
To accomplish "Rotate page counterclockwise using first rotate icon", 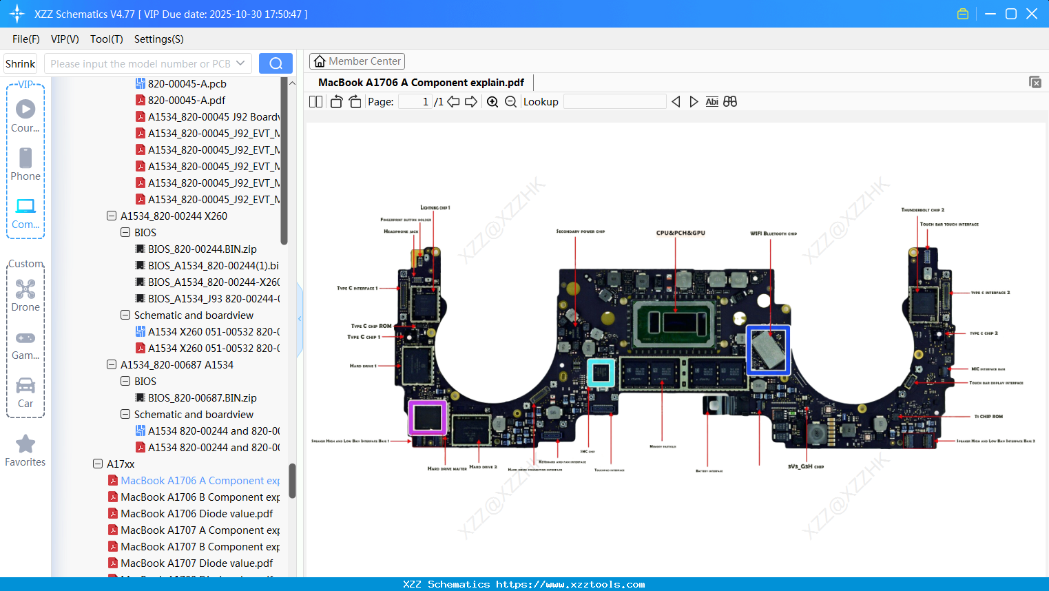I will tap(336, 102).
